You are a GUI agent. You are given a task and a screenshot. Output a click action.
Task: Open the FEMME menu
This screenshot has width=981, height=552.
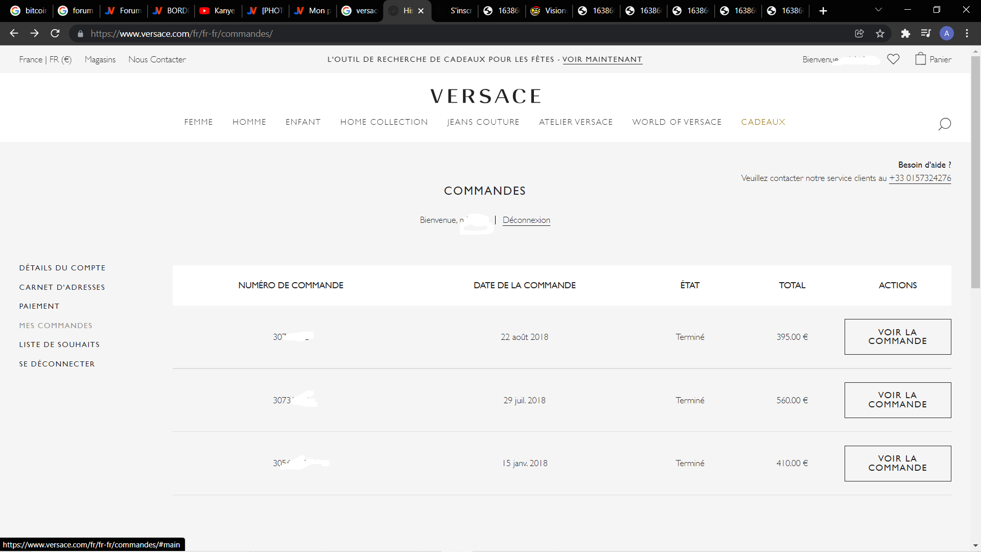(199, 122)
